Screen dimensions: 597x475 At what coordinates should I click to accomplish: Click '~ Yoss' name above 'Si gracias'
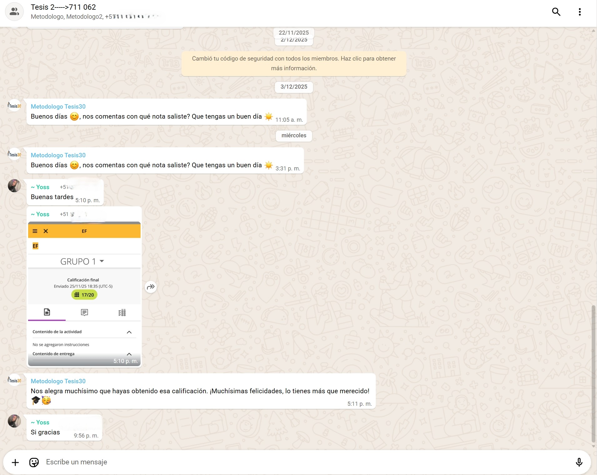click(40, 422)
